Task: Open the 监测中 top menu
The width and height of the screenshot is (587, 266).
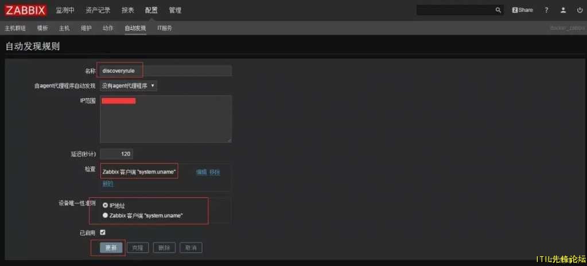Action: (x=65, y=10)
